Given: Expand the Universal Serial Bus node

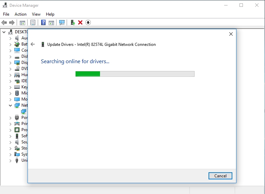Looking at the screenshot, I should 10,161.
